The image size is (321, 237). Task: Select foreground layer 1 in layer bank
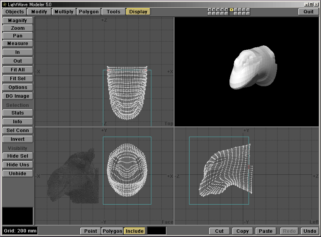pos(210,10)
